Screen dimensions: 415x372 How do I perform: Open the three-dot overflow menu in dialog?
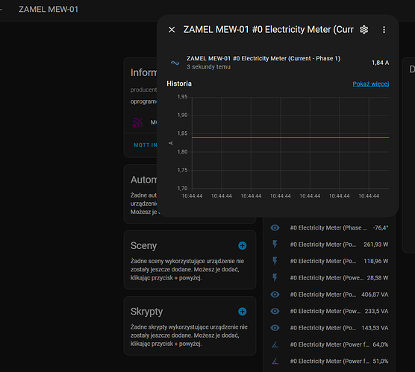click(x=384, y=30)
